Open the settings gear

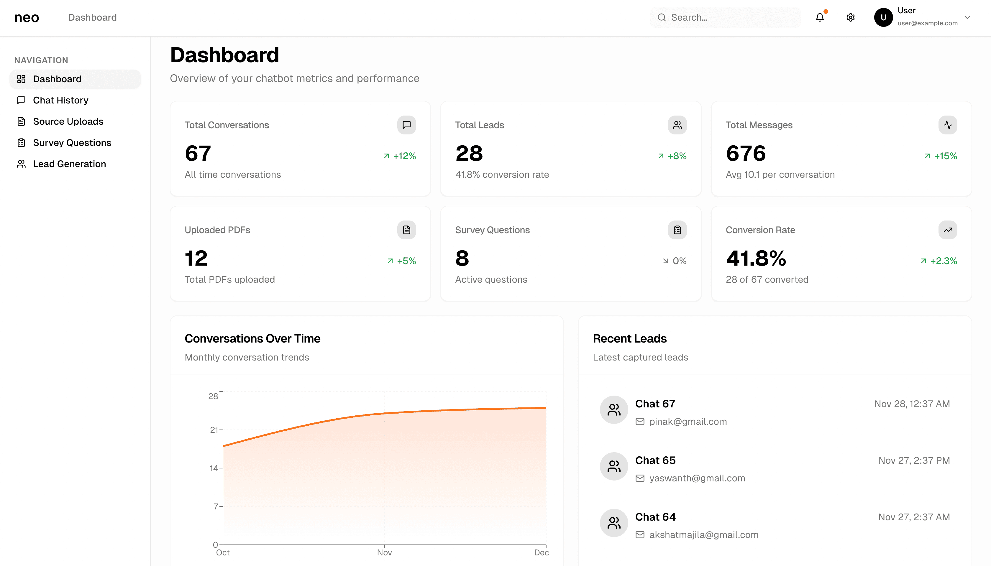pos(850,17)
